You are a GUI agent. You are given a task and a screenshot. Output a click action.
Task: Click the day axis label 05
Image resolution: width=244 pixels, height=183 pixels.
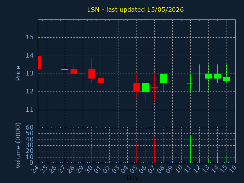[133, 169]
